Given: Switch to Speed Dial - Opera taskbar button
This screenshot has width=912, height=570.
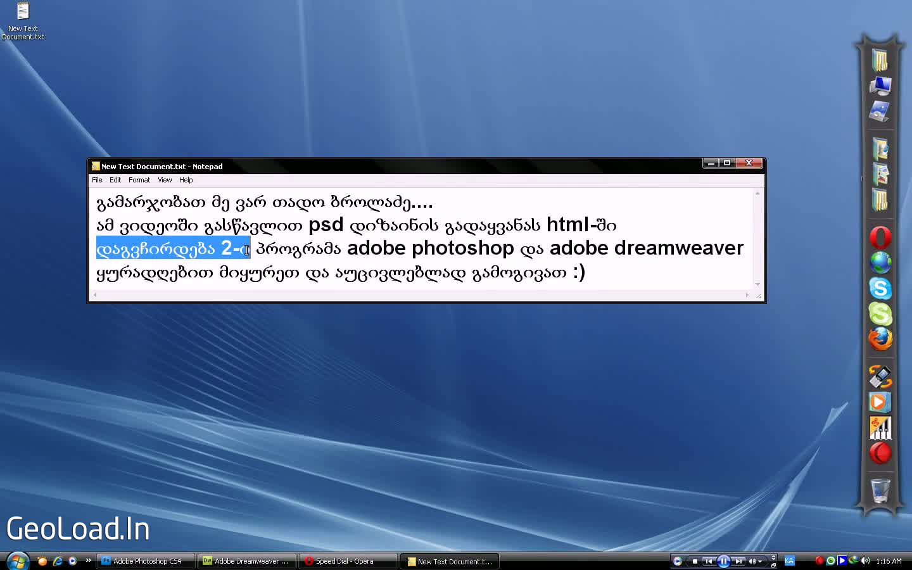Looking at the screenshot, I should tap(348, 561).
